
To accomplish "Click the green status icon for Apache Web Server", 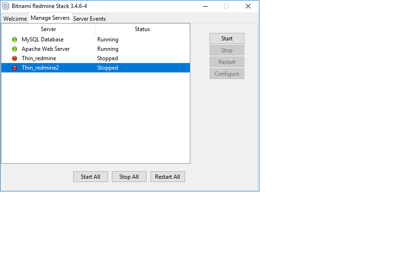I will pos(15,49).
